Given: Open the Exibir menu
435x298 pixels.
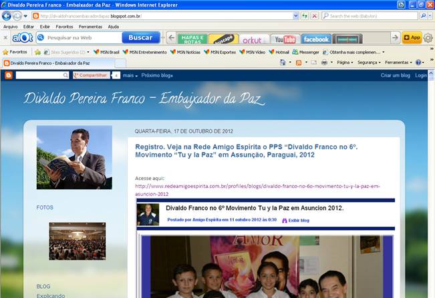Looking at the screenshot, I should (45, 27).
